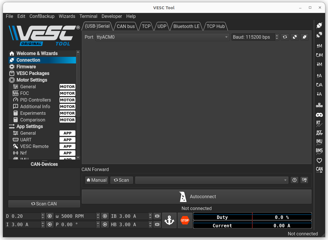Screen dimensions: 328x240
Task: Toggle the indicator beside the IB field
Action: (x=157, y=216)
